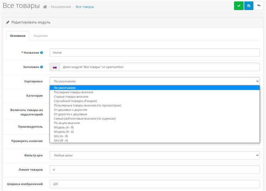This screenshot has height=191, width=266.
Task: Click the Ширина изображений input field
Action: point(155,184)
